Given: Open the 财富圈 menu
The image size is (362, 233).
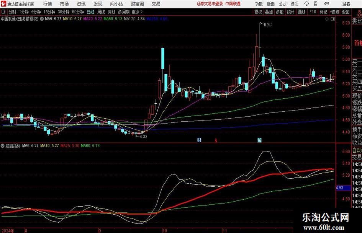Looking at the screenshot, I should pyautogui.click(x=137, y=4).
